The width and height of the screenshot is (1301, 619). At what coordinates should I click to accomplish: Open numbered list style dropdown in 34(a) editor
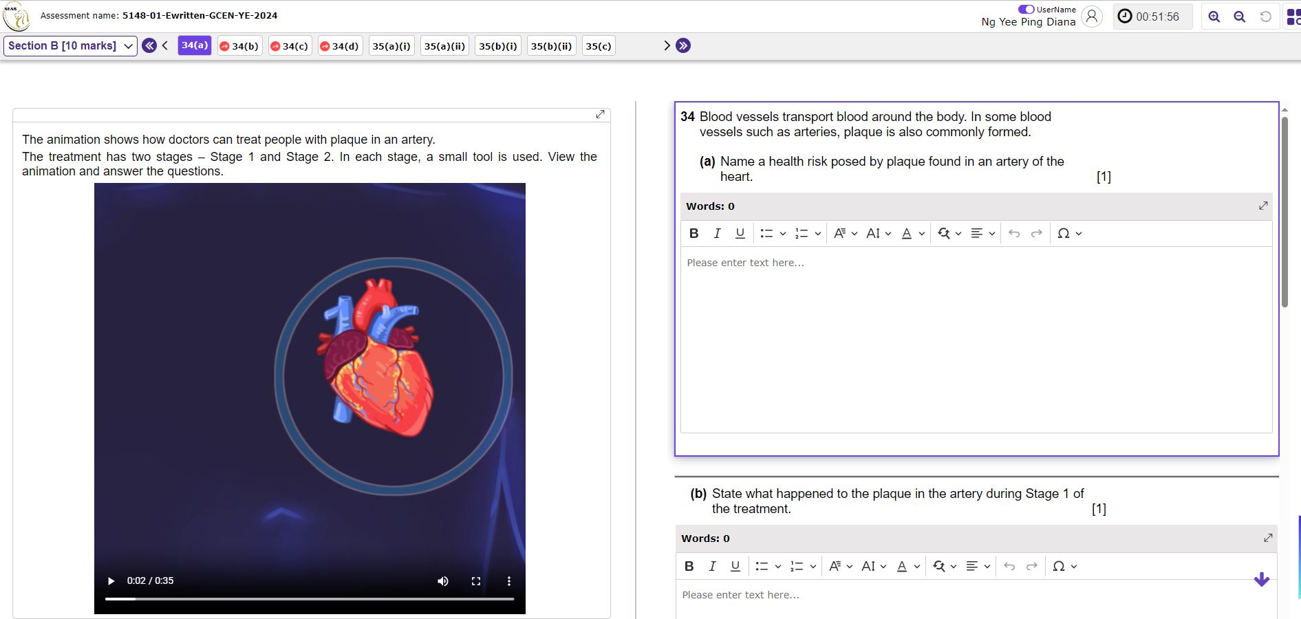[x=818, y=234]
